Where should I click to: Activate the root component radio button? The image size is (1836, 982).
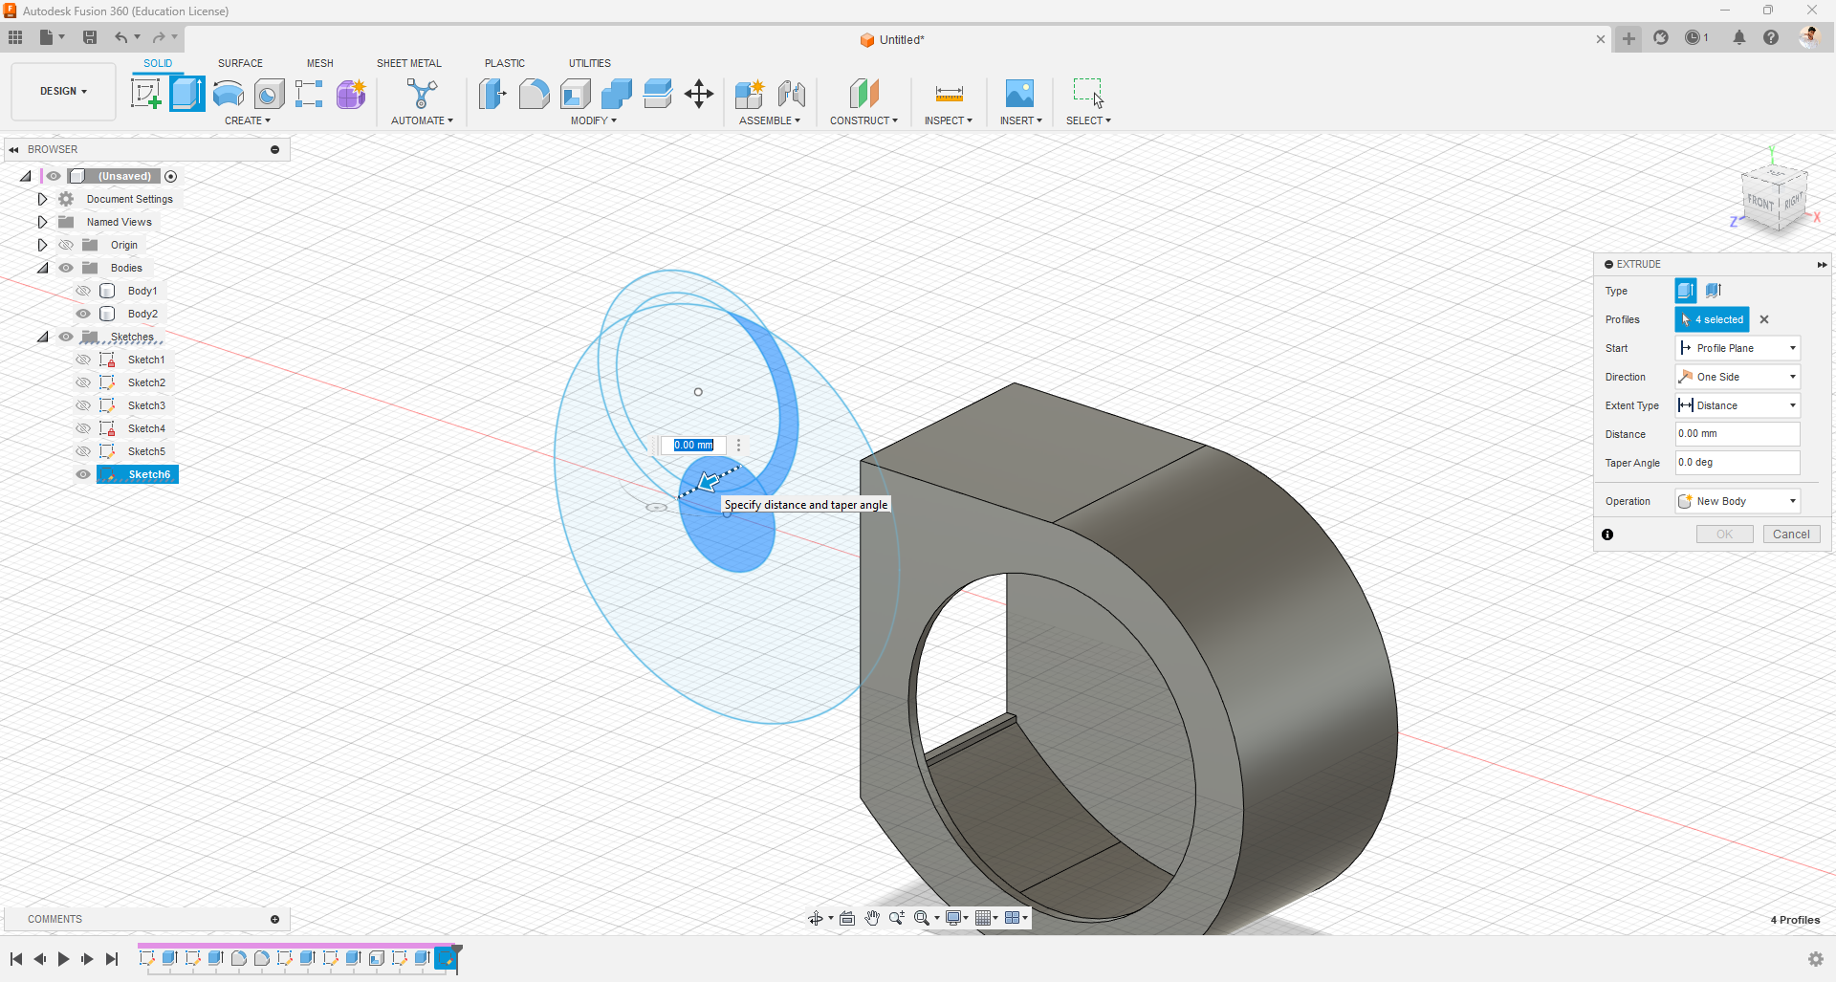click(x=171, y=176)
